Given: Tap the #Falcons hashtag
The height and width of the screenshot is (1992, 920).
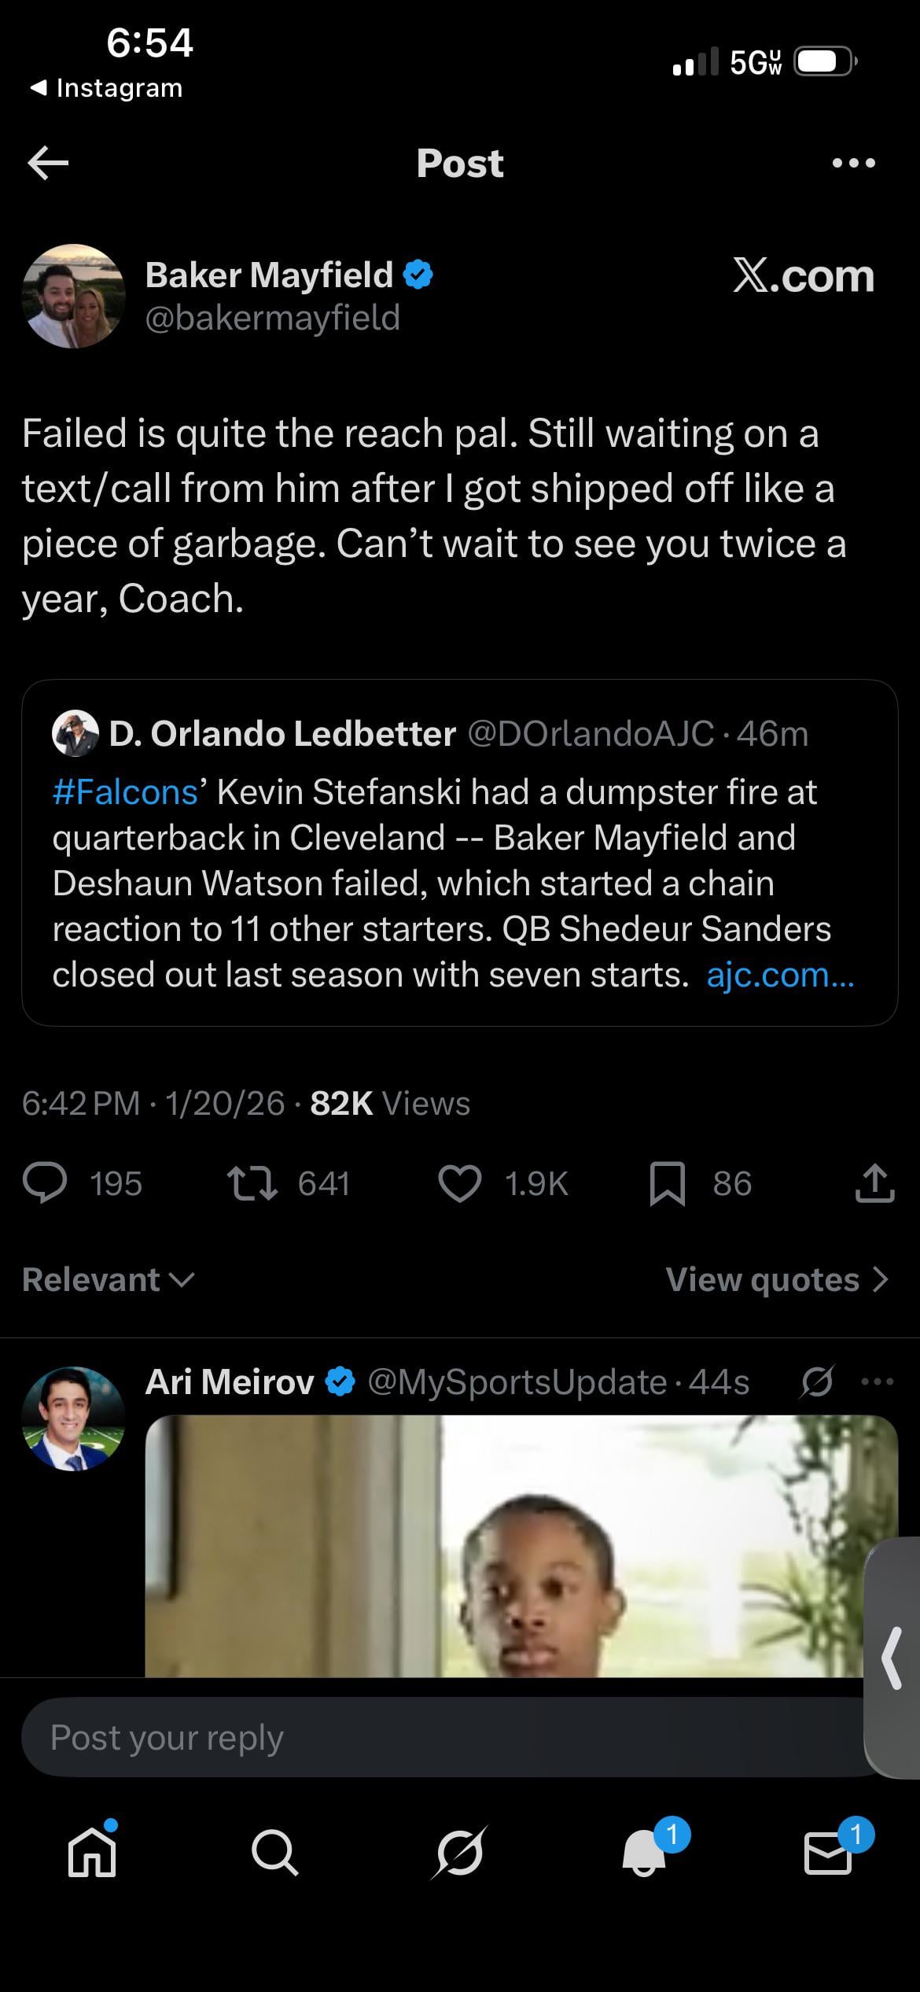Looking at the screenshot, I should [x=125, y=792].
